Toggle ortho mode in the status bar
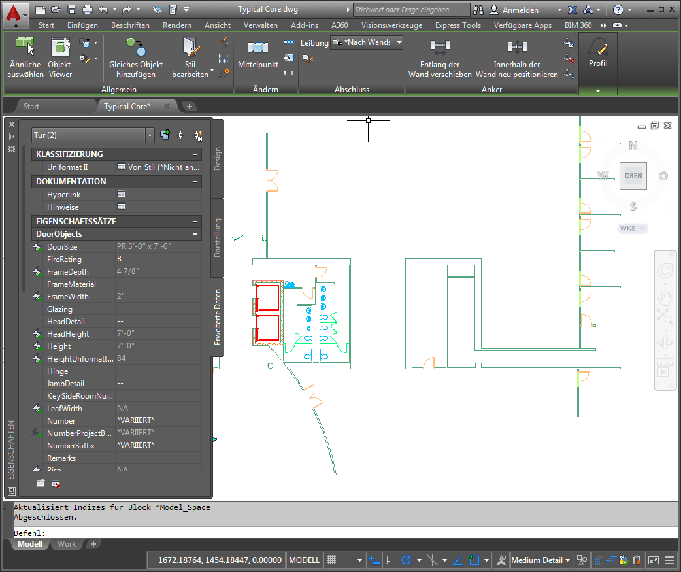 [x=391, y=560]
